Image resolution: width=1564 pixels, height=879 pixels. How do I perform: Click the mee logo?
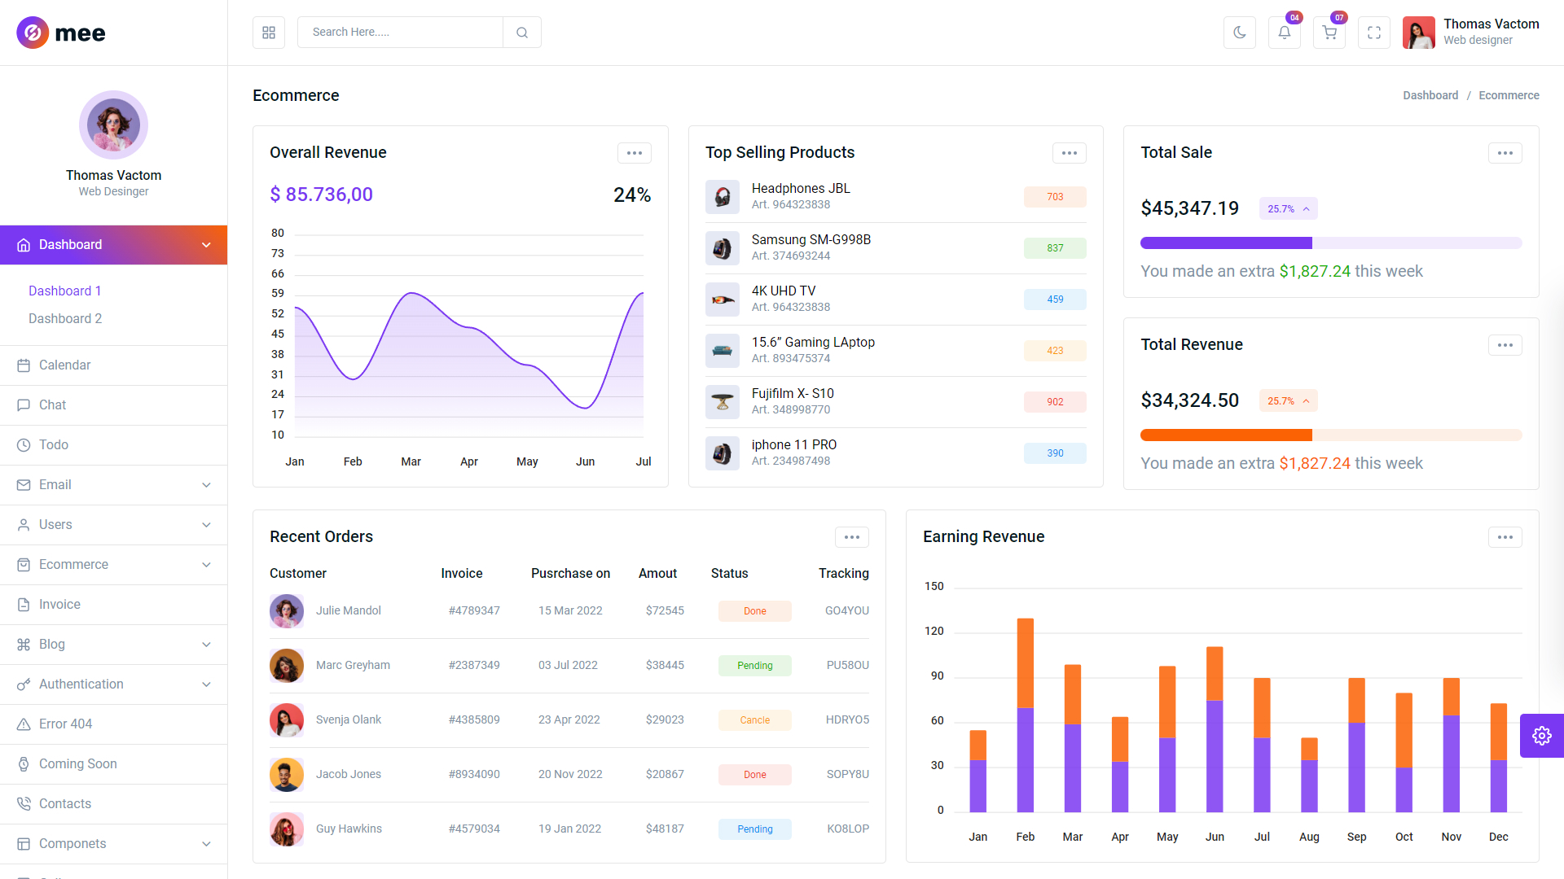61,33
